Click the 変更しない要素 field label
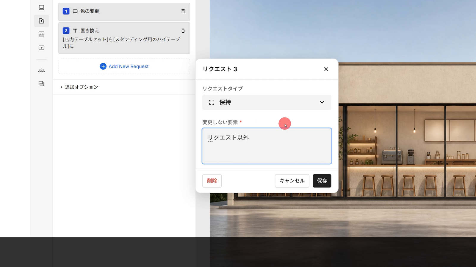The width and height of the screenshot is (476, 267). click(220, 122)
